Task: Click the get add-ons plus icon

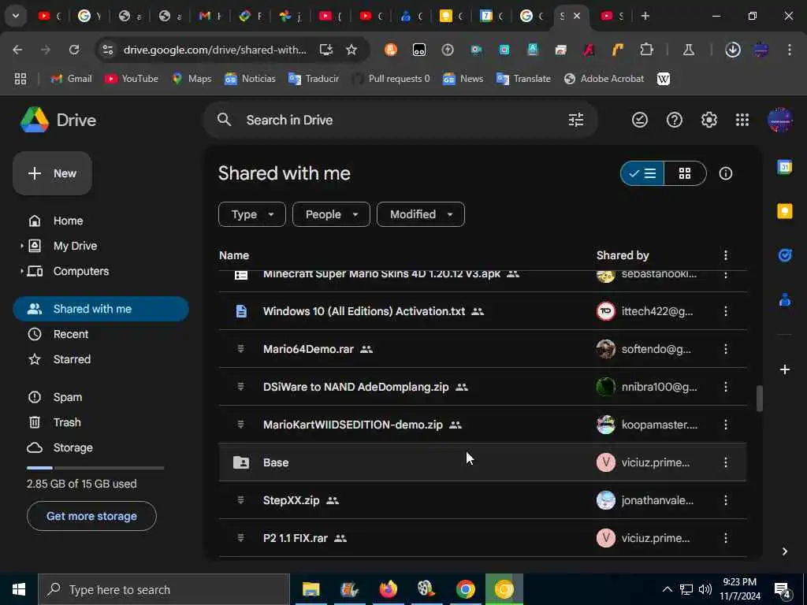Action: coord(785,369)
